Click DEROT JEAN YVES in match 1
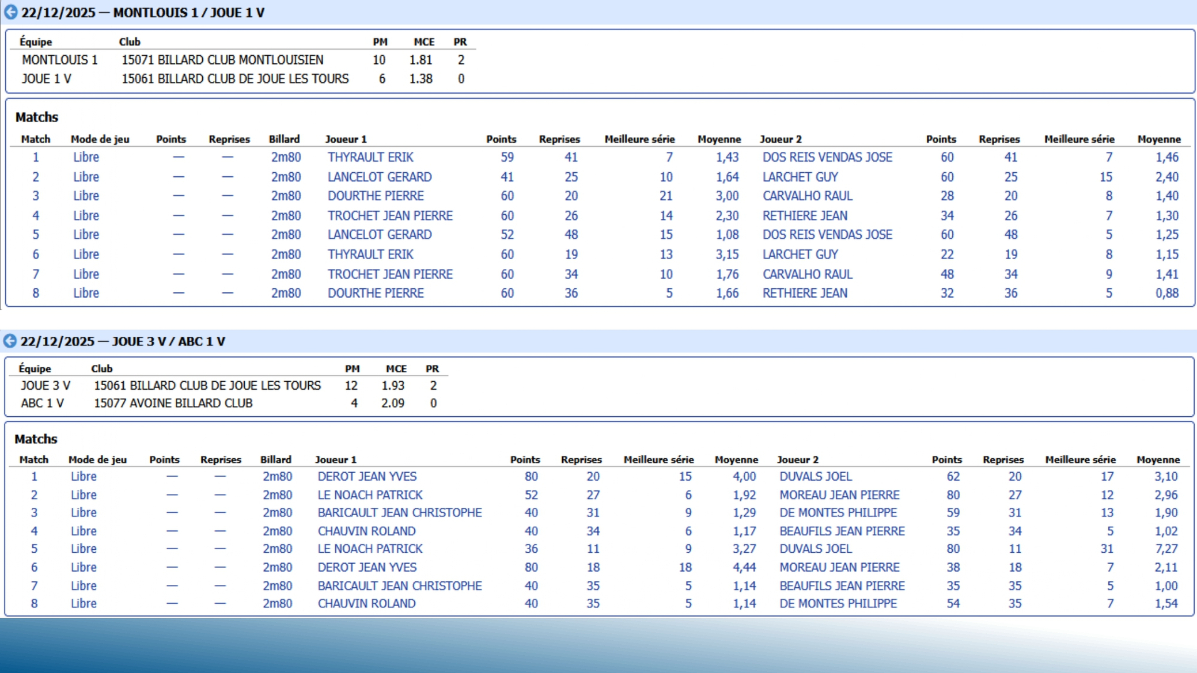Image resolution: width=1197 pixels, height=673 pixels. click(x=367, y=476)
